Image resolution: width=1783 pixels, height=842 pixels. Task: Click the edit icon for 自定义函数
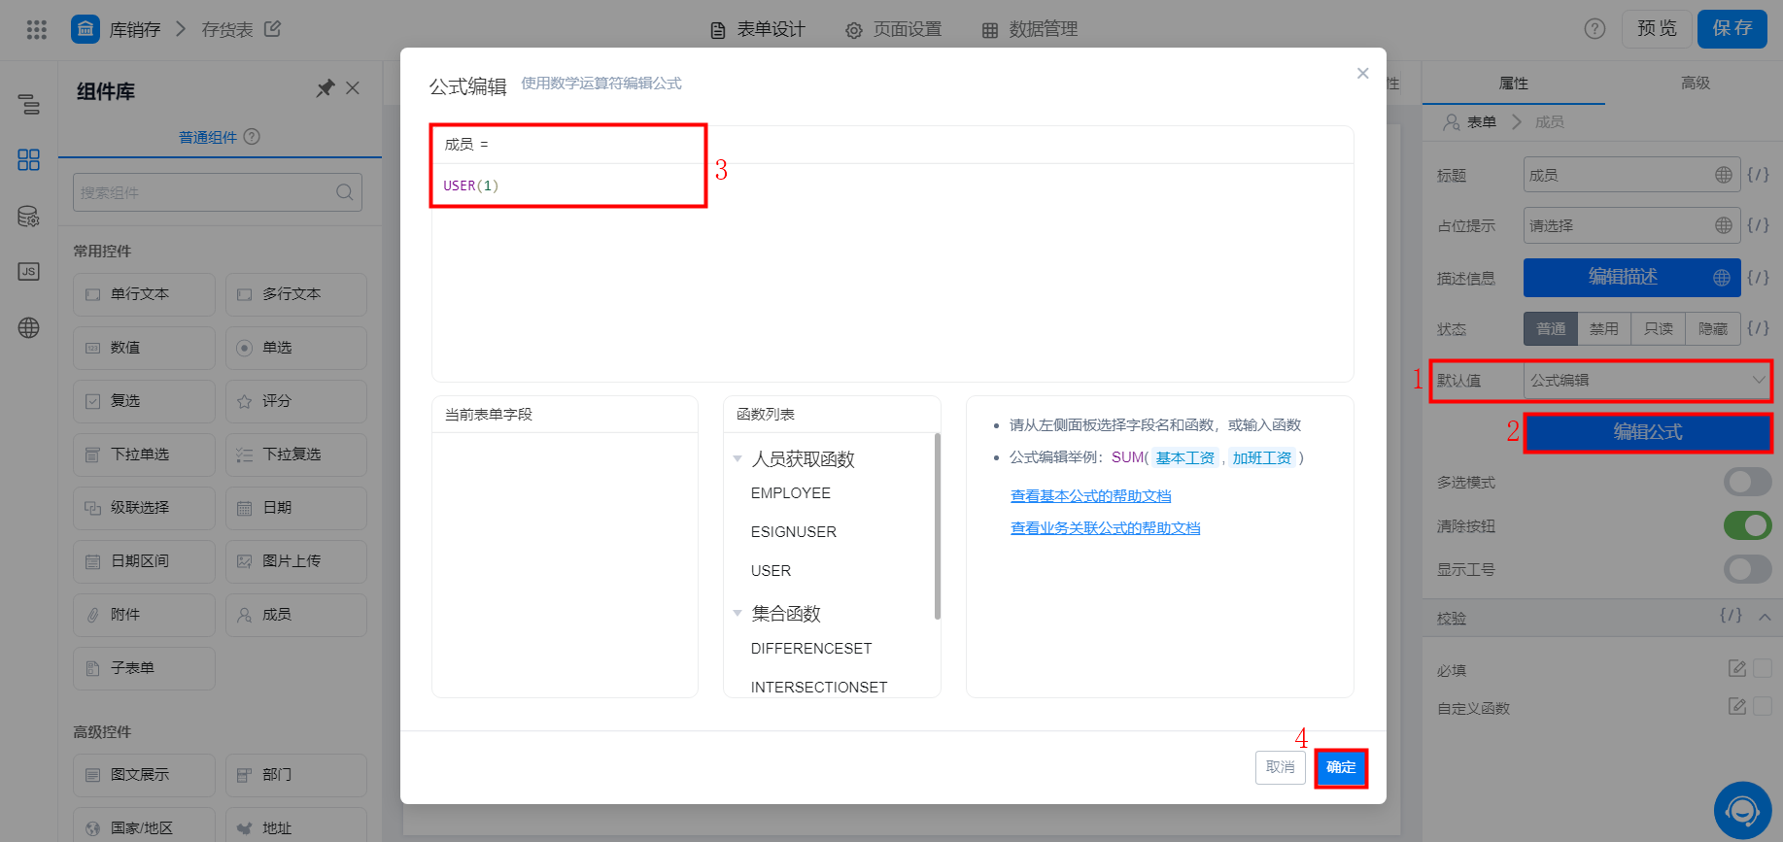(x=1737, y=706)
